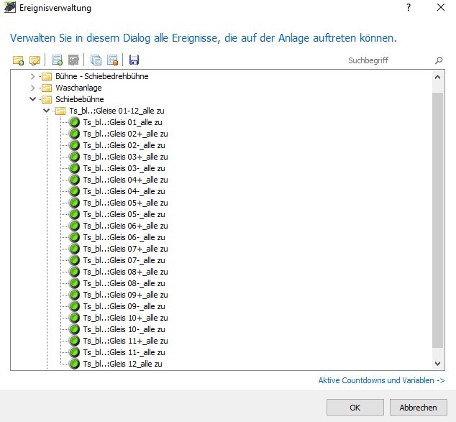Click the Gleise 01-12_alle zu folder icon

click(x=60, y=111)
